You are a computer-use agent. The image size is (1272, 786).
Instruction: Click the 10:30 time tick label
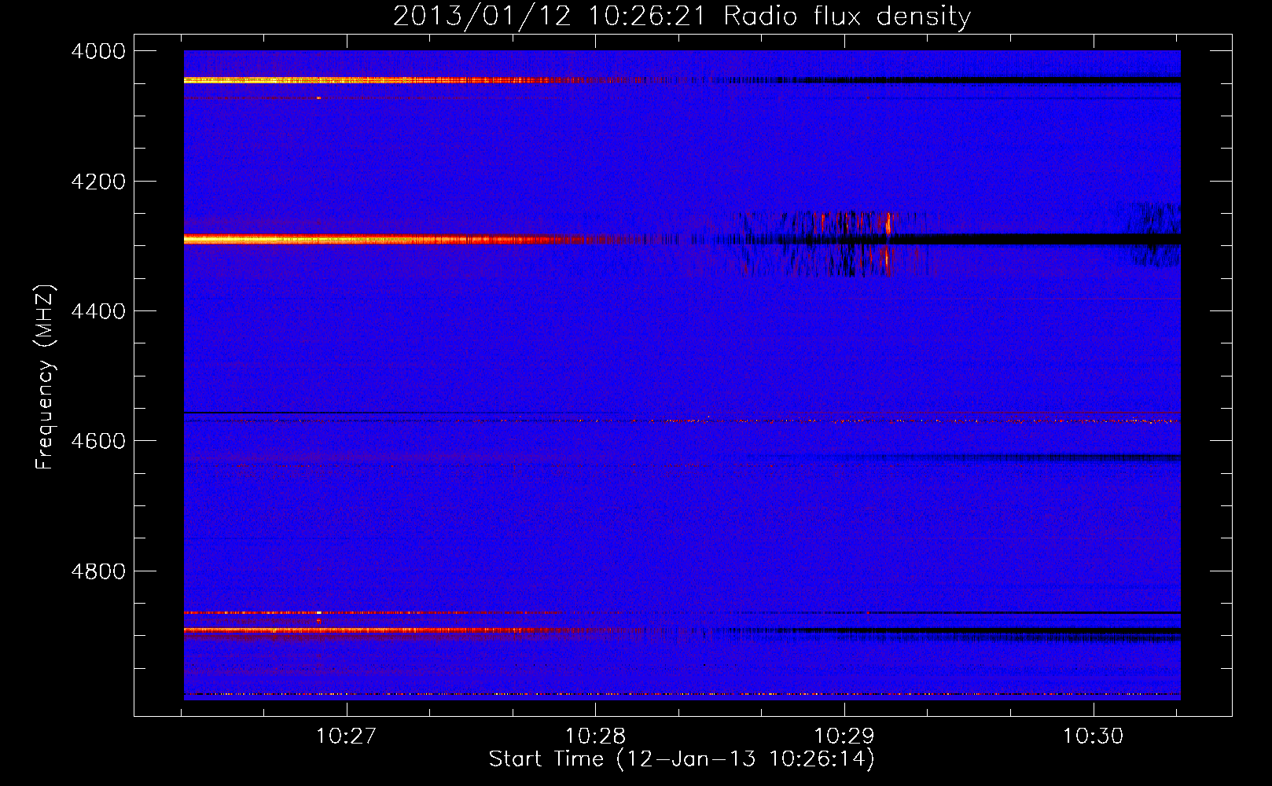[1093, 736]
